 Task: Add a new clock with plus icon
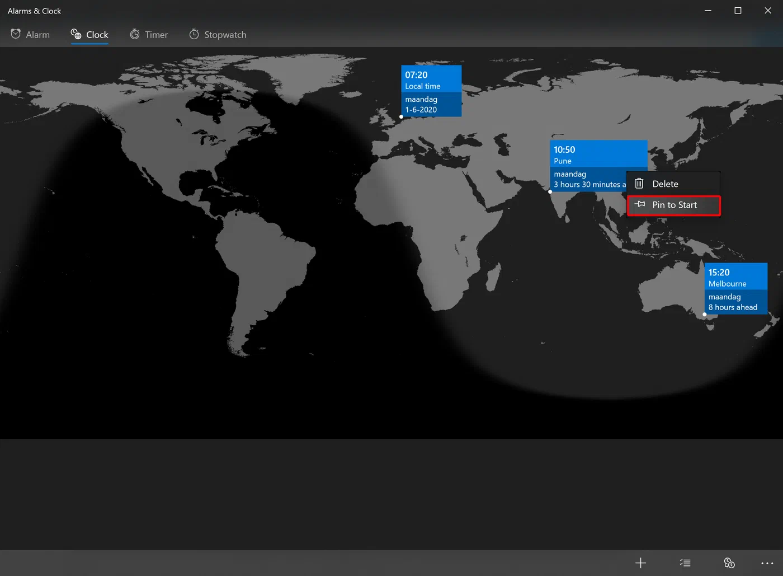tap(641, 563)
